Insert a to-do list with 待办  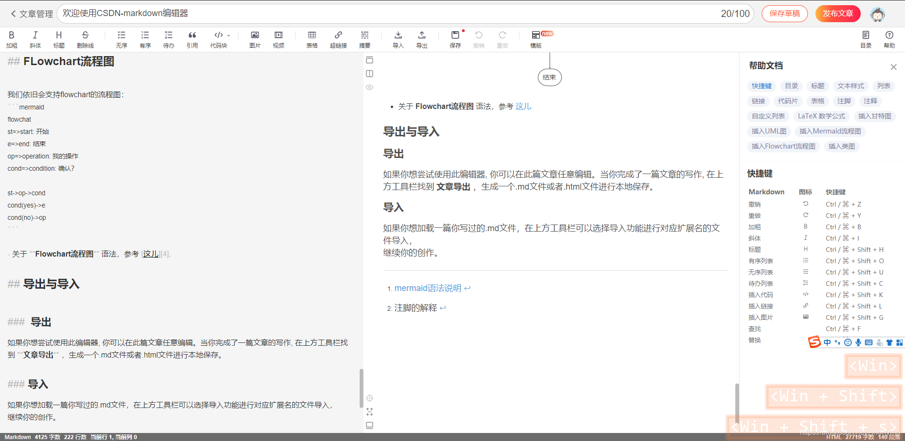(169, 39)
